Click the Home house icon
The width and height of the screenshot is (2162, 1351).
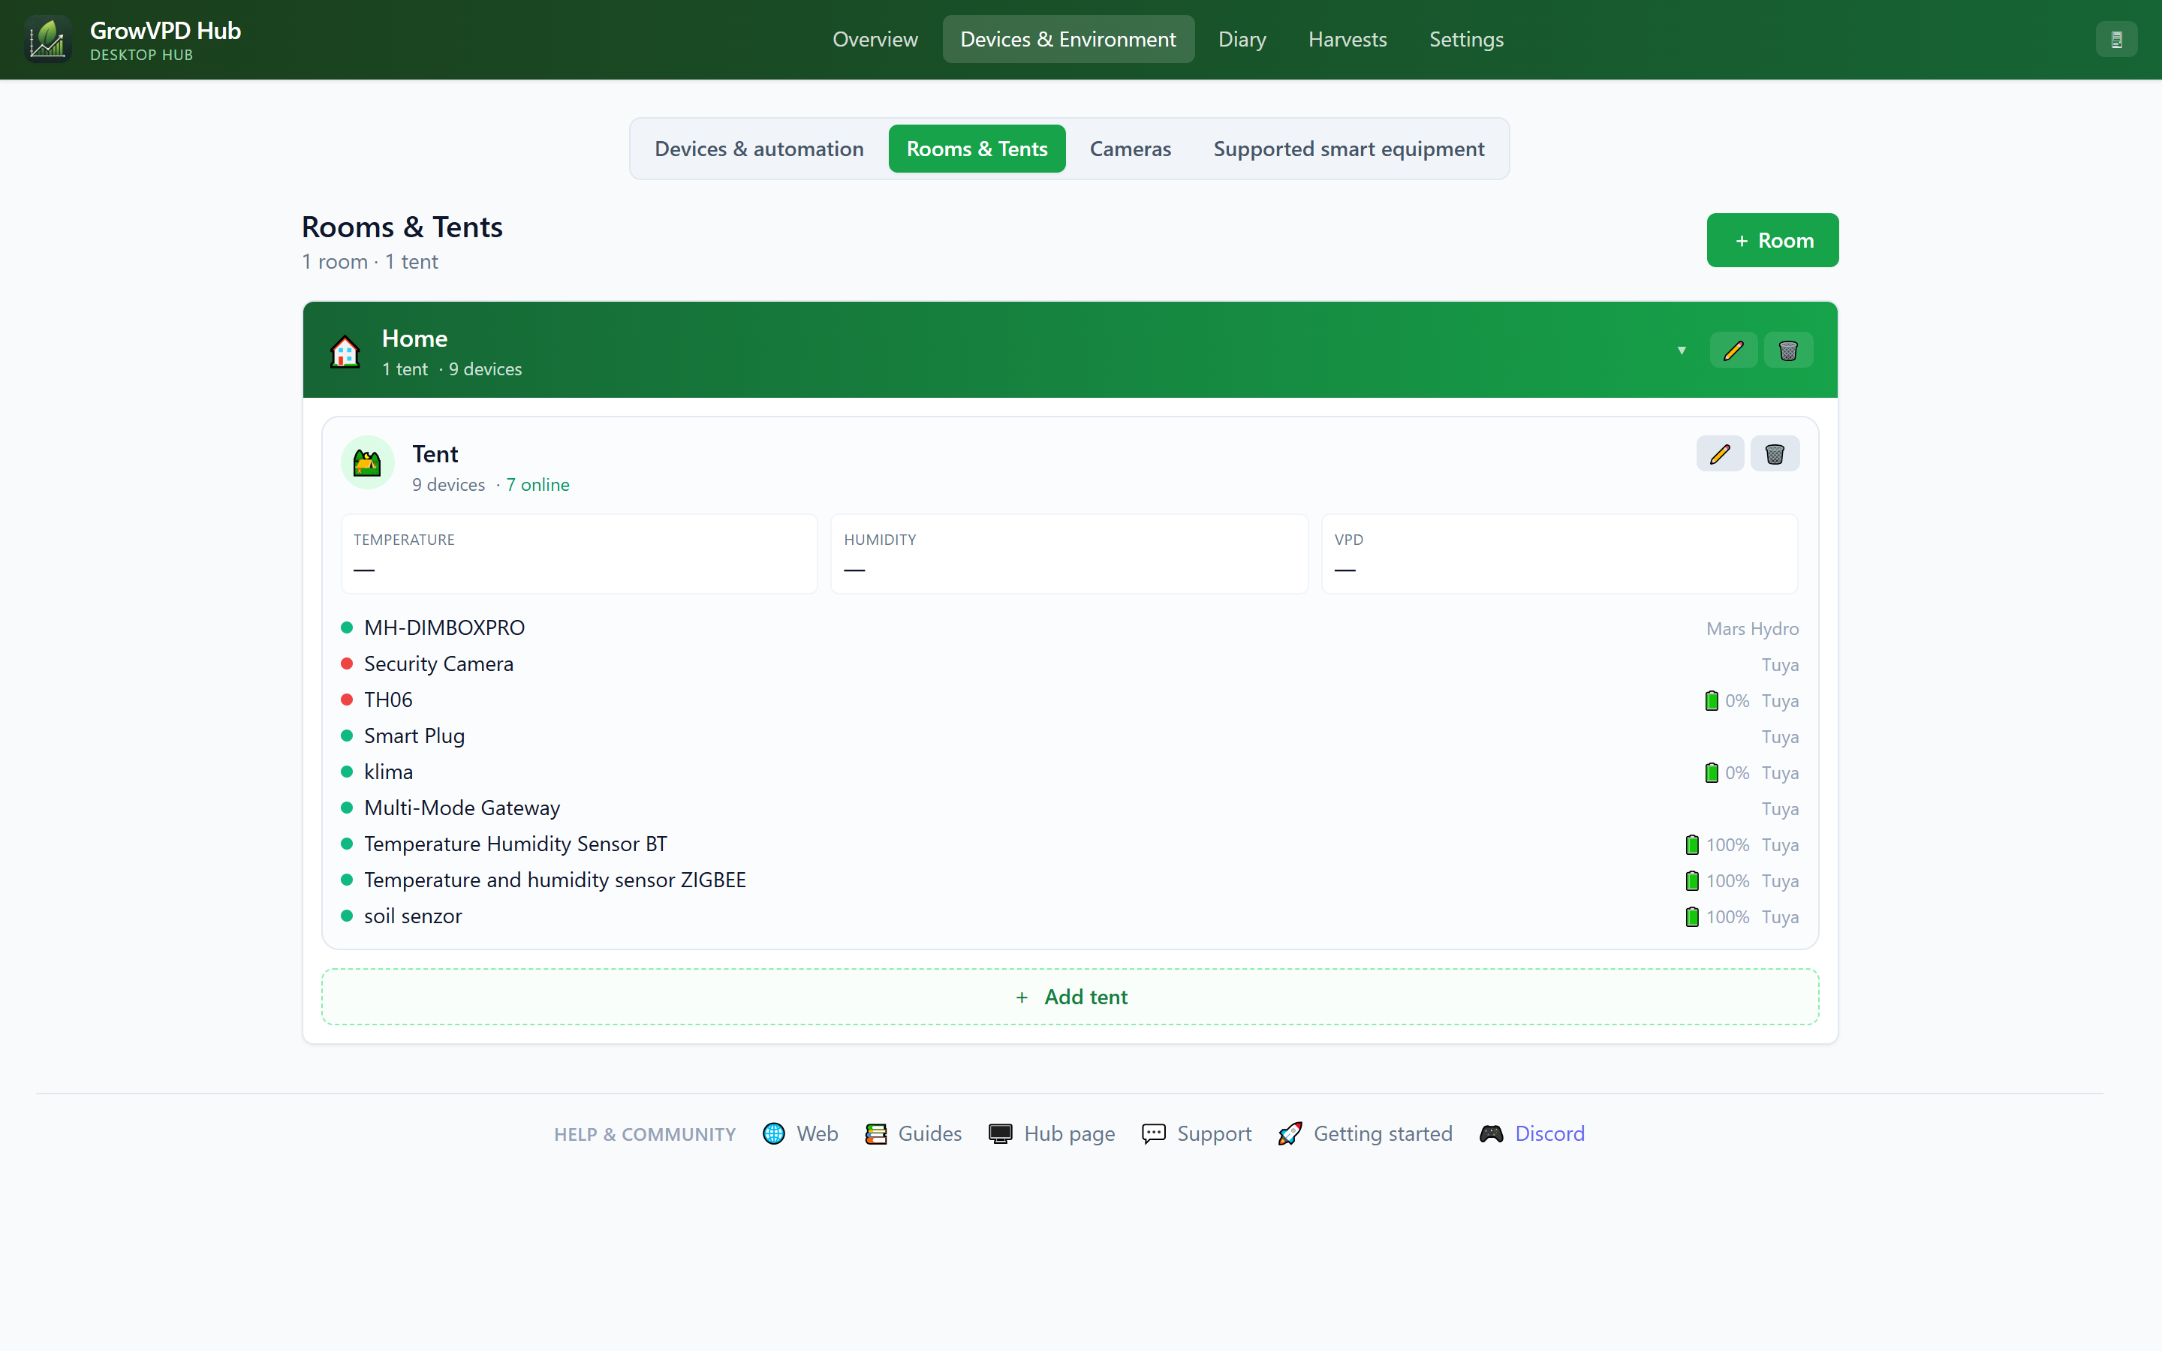(x=345, y=351)
